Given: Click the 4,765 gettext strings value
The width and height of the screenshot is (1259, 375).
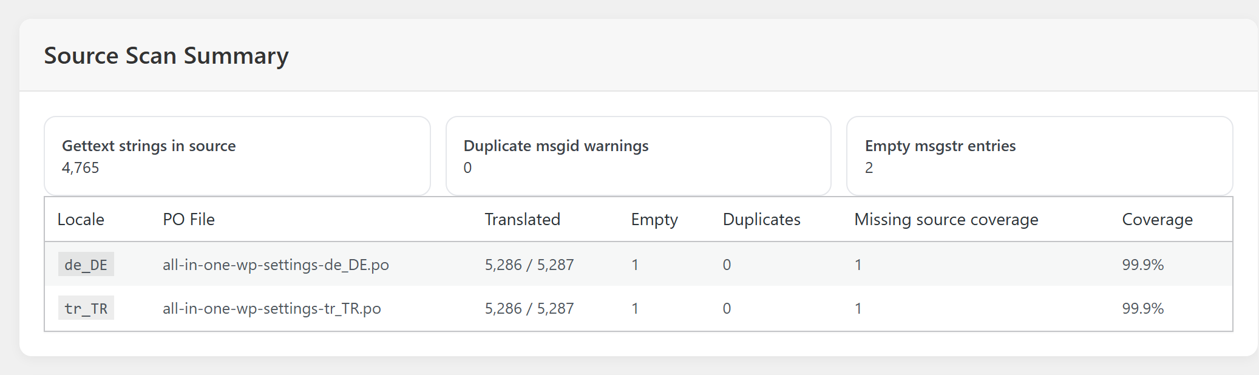Looking at the screenshot, I should (80, 168).
